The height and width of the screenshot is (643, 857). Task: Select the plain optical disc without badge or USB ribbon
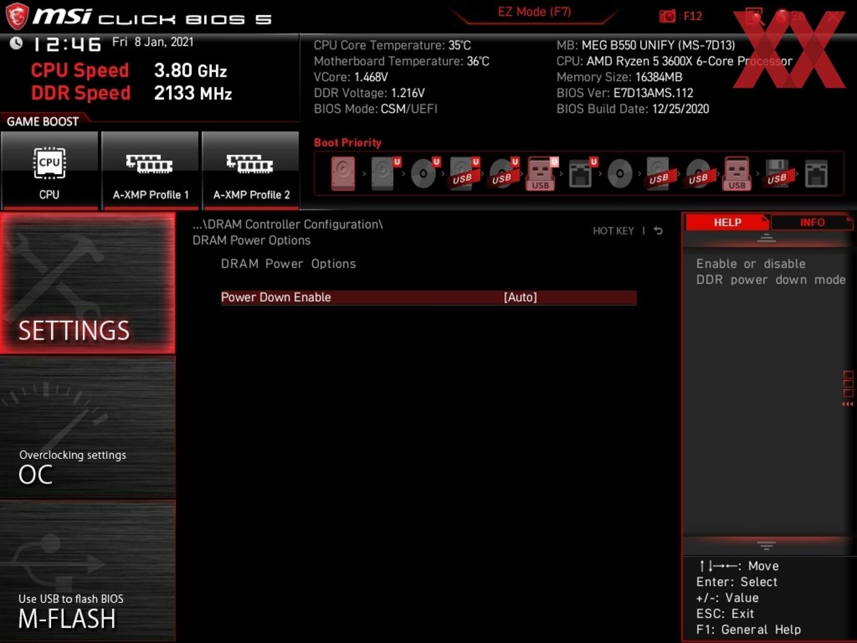click(620, 173)
